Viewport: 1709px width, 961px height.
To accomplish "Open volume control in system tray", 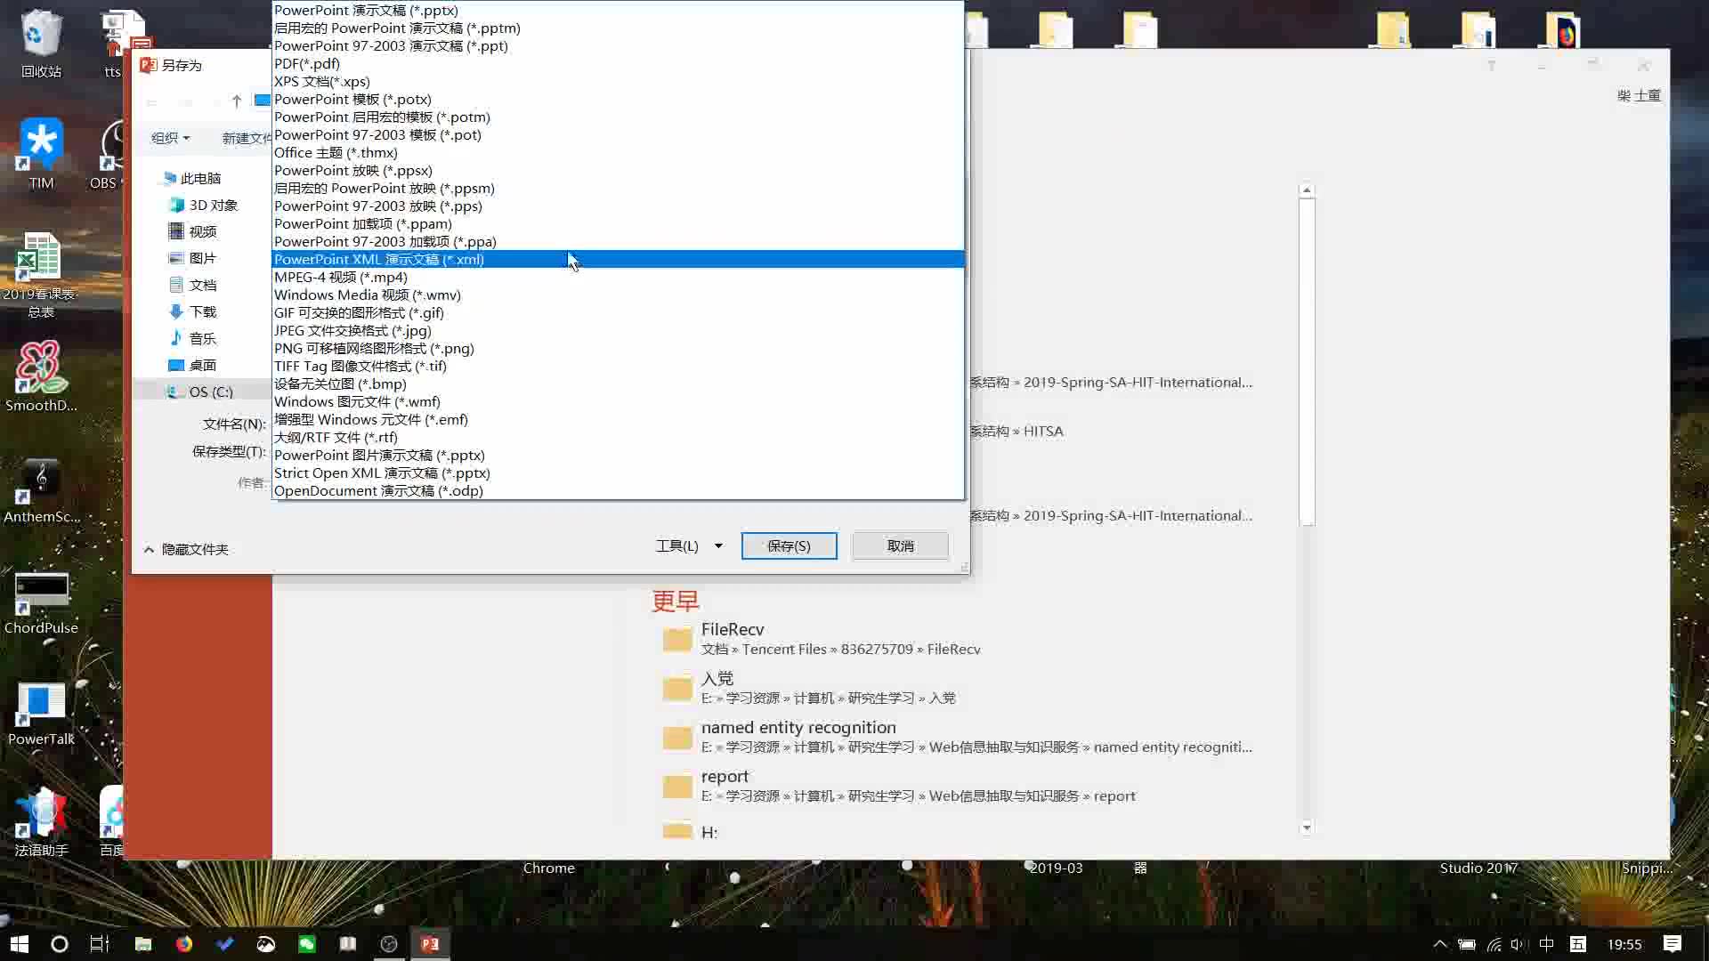I will click(1519, 944).
